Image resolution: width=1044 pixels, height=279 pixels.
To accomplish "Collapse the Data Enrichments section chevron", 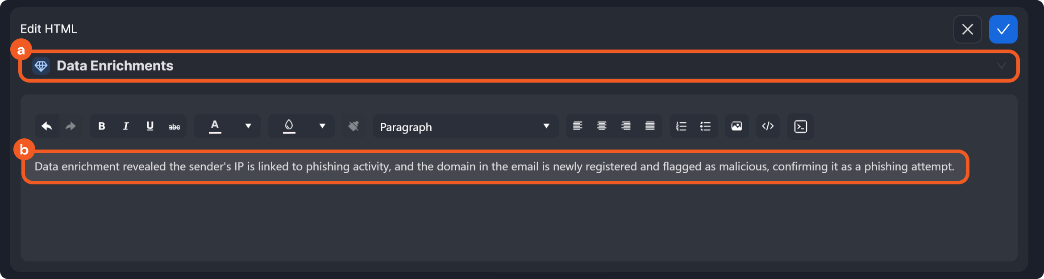I will pos(1002,66).
